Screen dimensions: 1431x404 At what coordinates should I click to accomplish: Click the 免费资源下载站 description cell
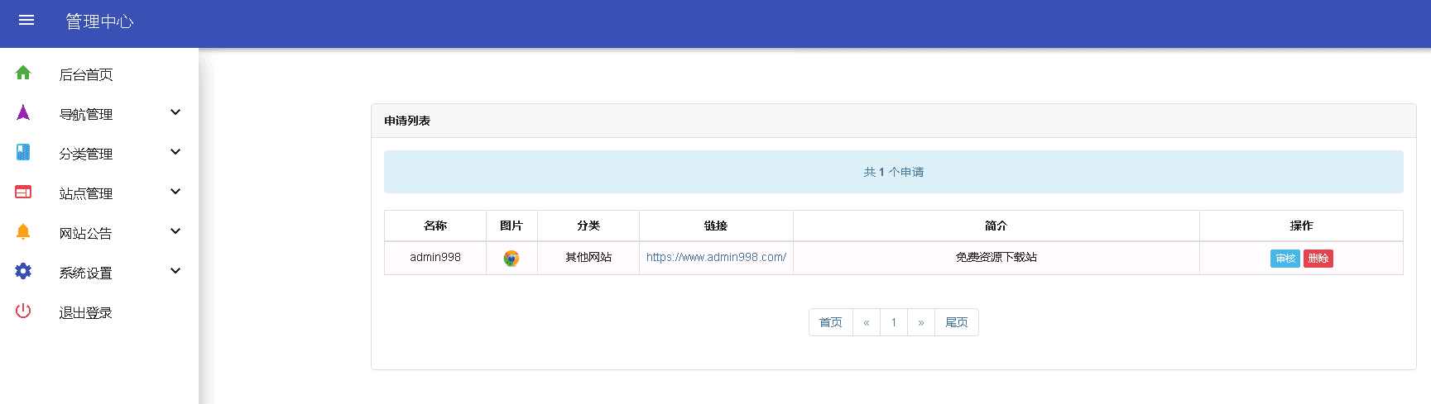pyautogui.click(x=996, y=258)
